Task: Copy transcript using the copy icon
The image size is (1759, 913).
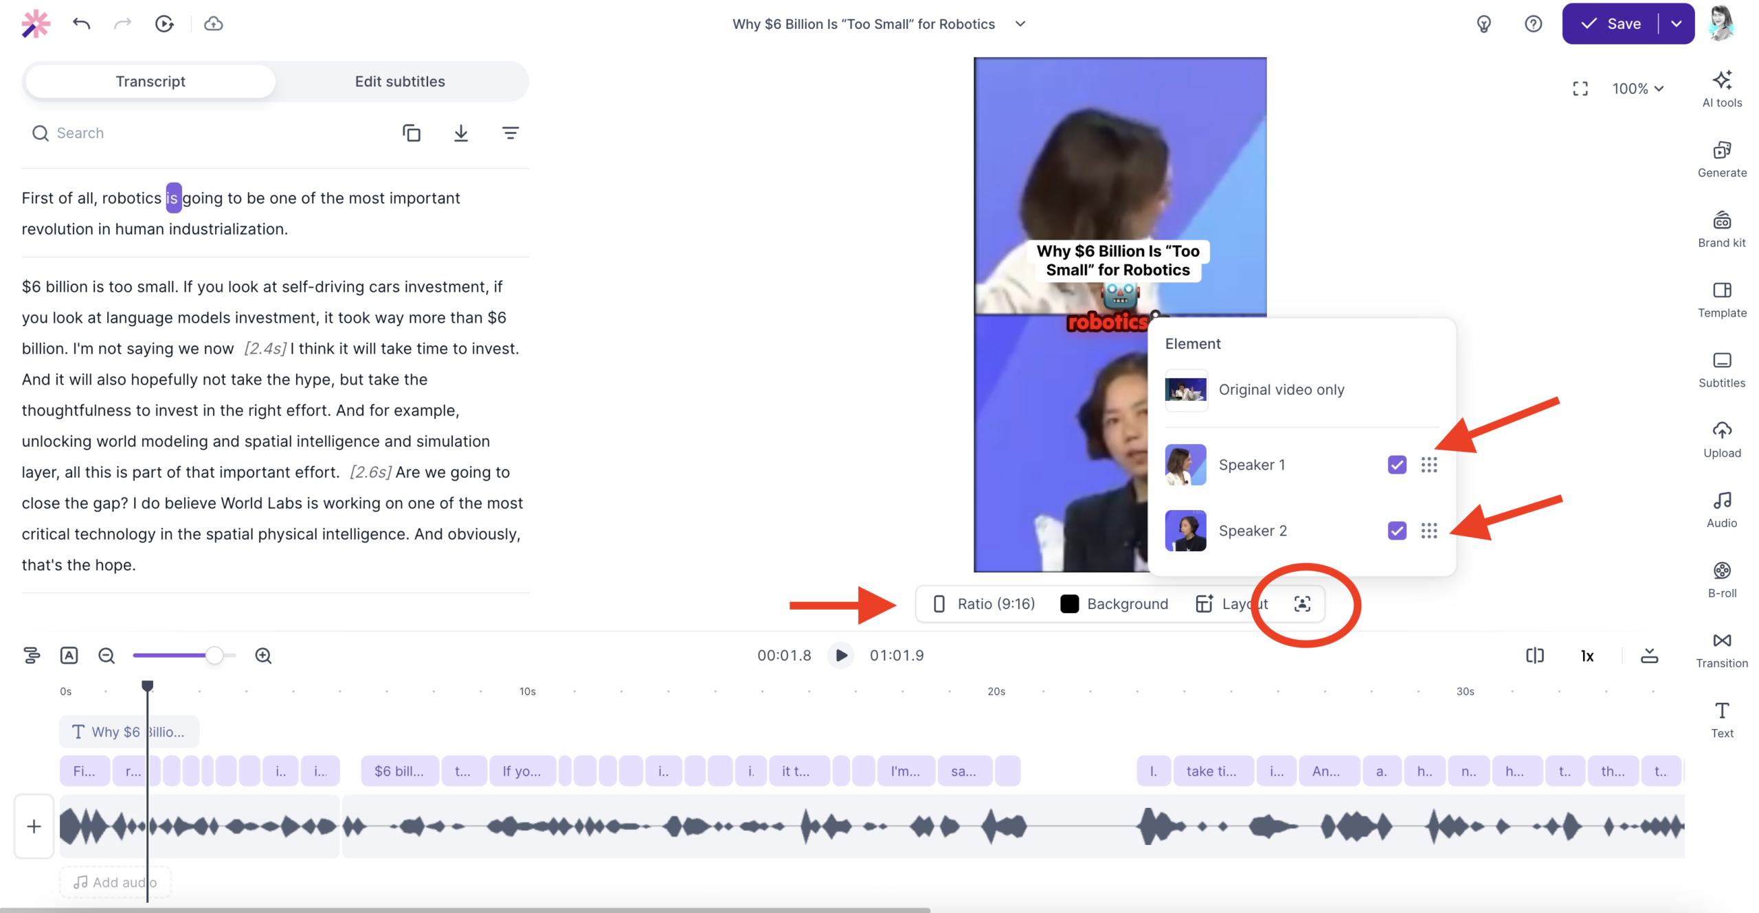Action: (411, 132)
